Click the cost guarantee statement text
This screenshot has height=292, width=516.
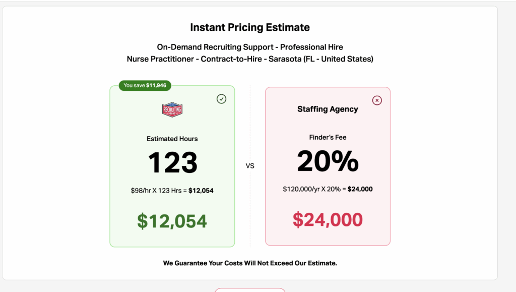[x=250, y=263]
